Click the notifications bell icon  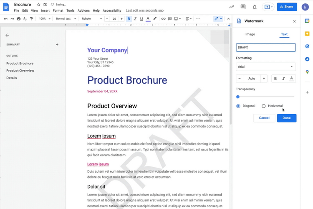pyautogui.click(x=255, y=7)
